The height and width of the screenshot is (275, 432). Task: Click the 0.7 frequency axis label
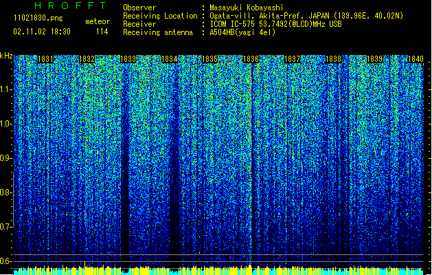tap(6, 227)
